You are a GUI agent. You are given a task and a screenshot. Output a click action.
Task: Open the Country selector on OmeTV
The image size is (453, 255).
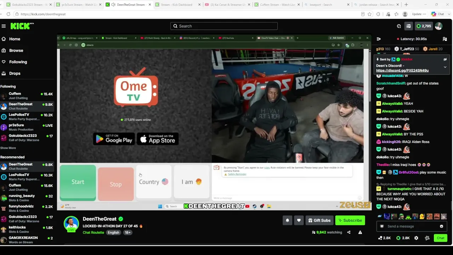click(154, 182)
